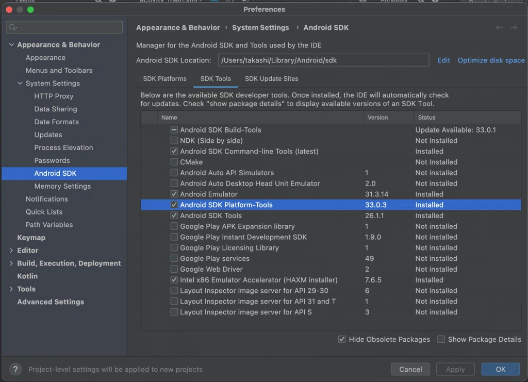Confirm with the OK button
This screenshot has width=528, height=382.
coord(500,369)
